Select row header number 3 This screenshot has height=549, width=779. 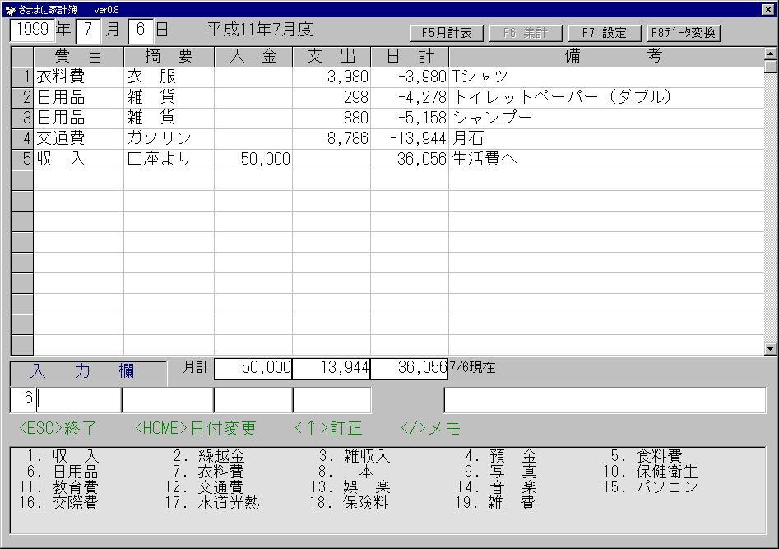(22, 119)
